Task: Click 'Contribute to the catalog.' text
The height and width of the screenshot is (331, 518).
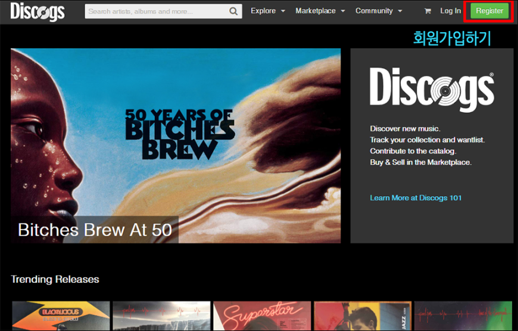Action: 413,151
